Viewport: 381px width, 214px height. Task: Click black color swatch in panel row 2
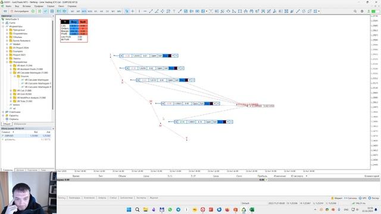pyautogui.click(x=176, y=68)
